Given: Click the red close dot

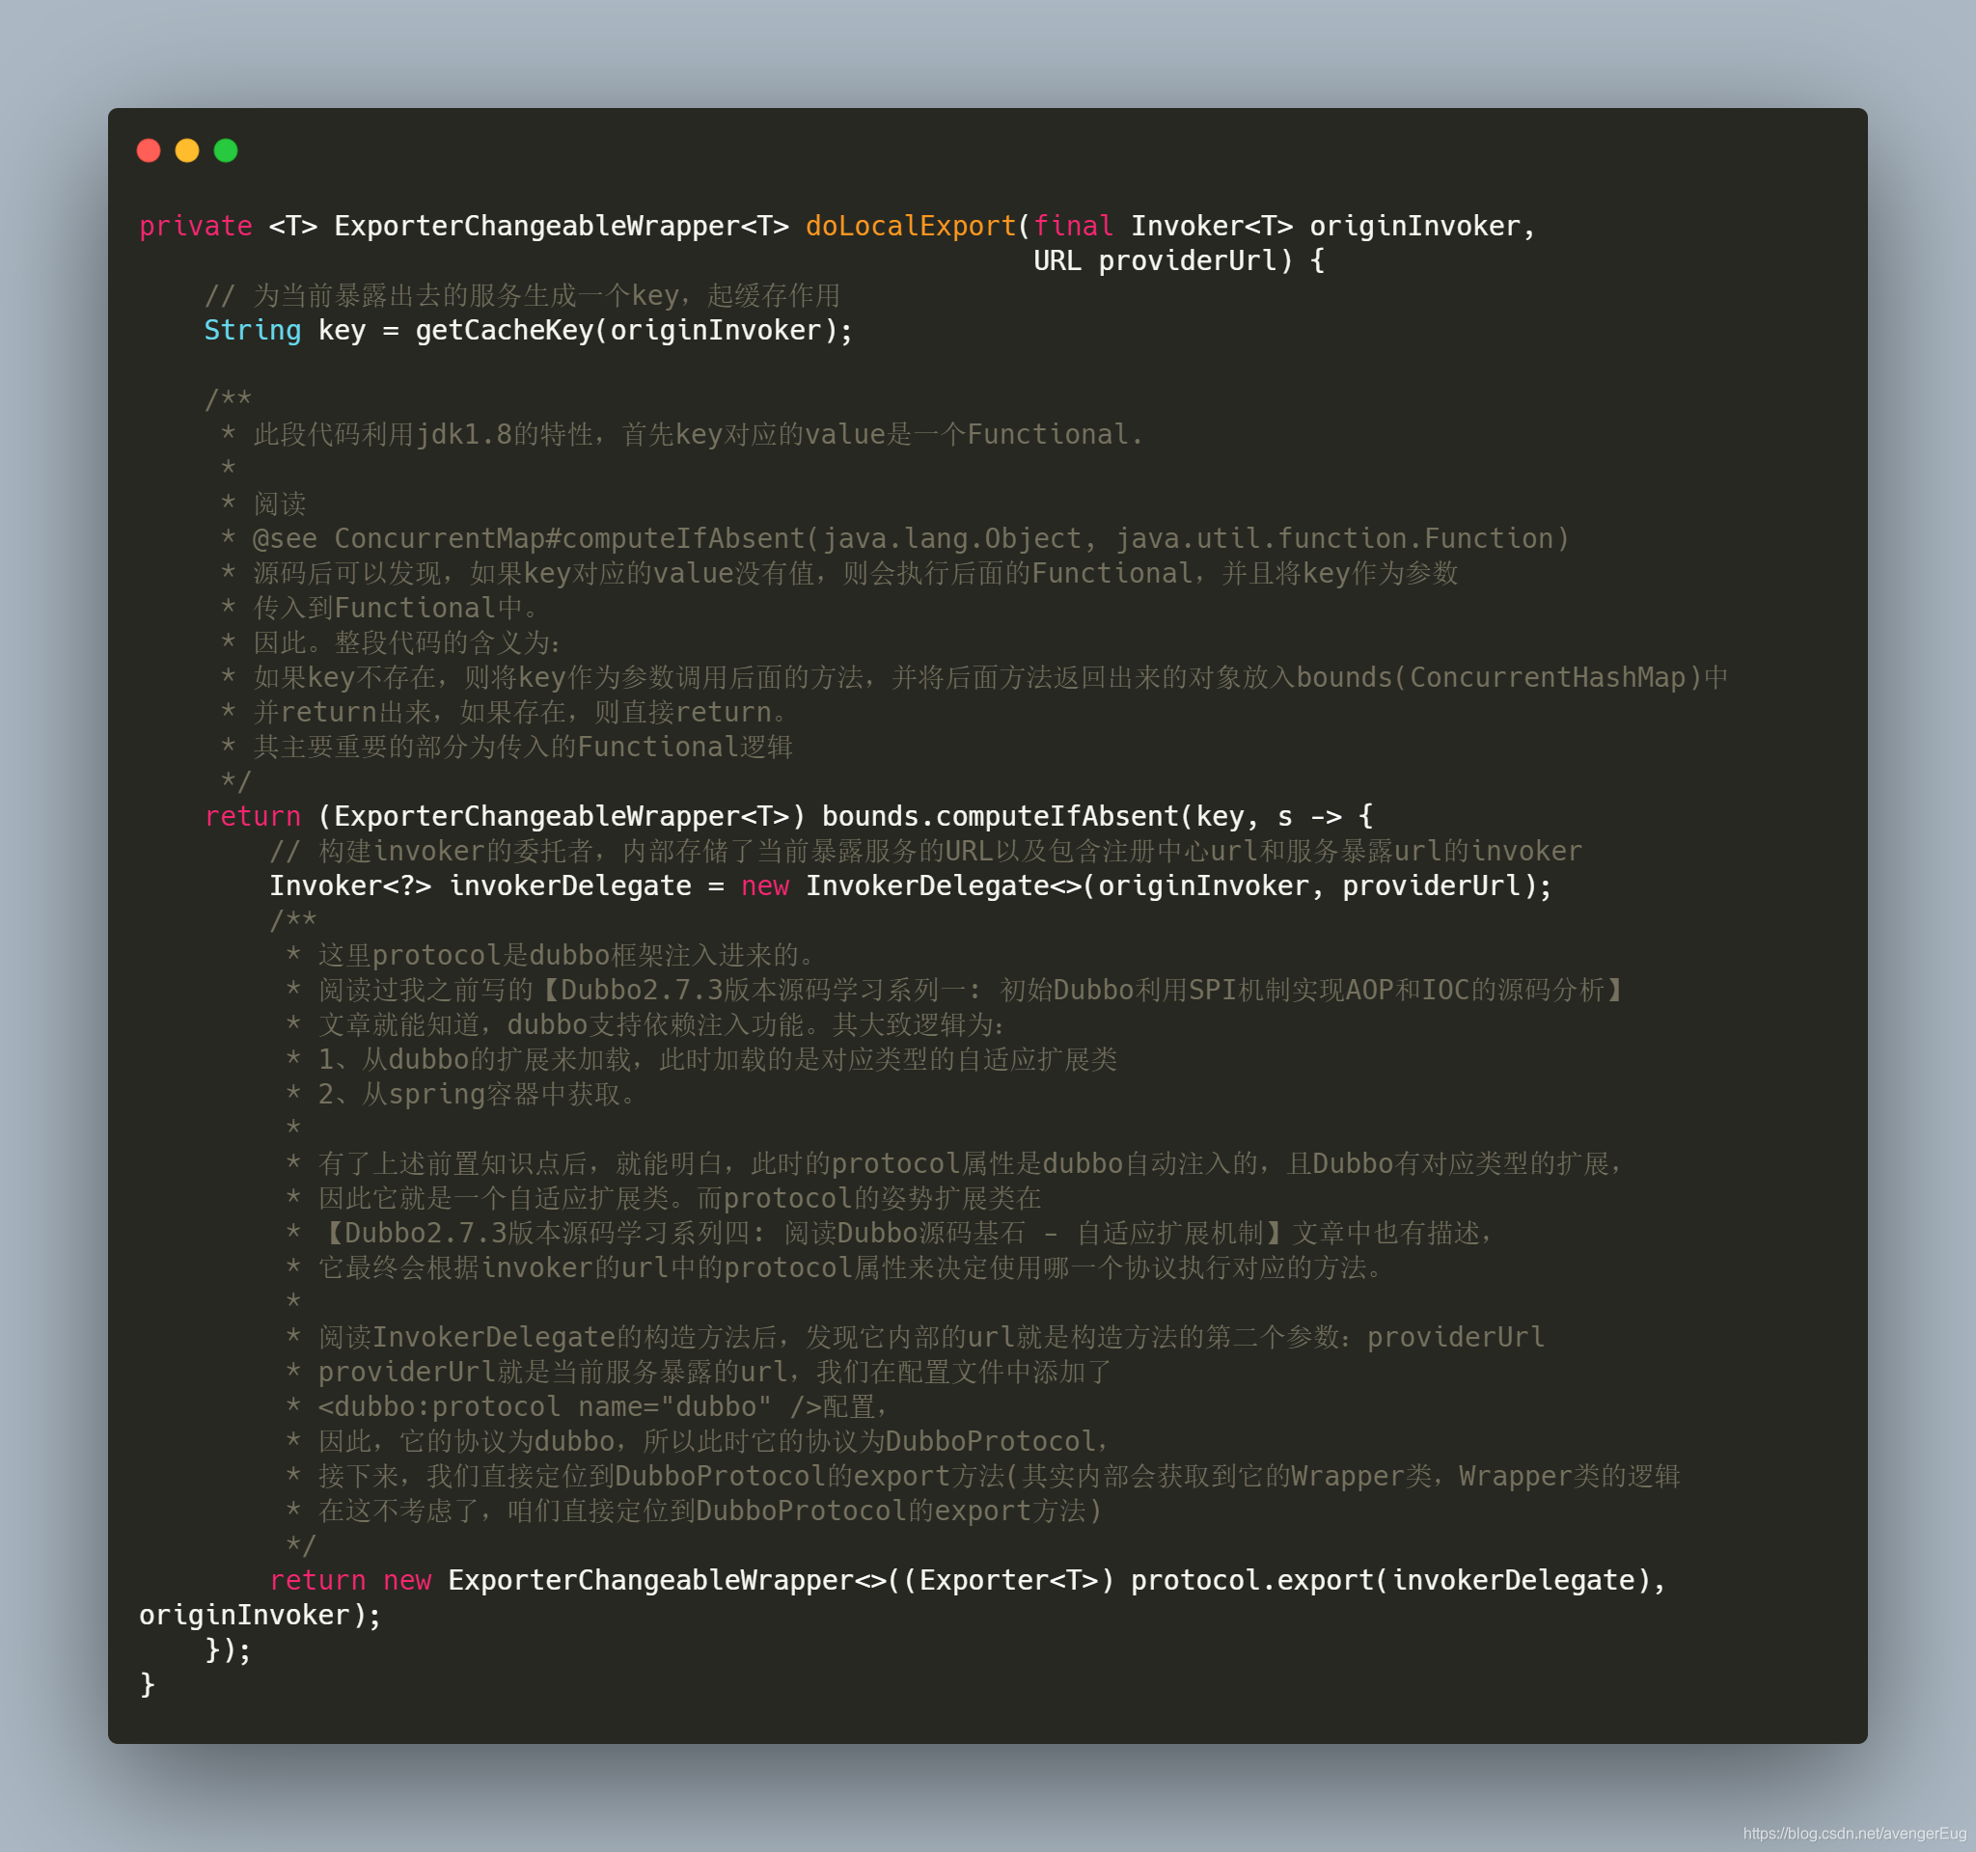Looking at the screenshot, I should (148, 150).
